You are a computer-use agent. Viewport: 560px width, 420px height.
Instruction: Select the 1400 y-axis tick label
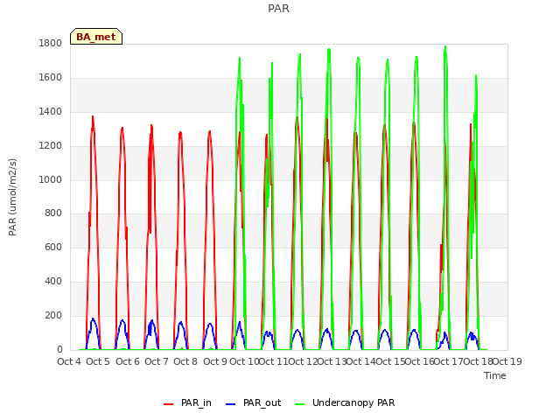tap(51, 111)
